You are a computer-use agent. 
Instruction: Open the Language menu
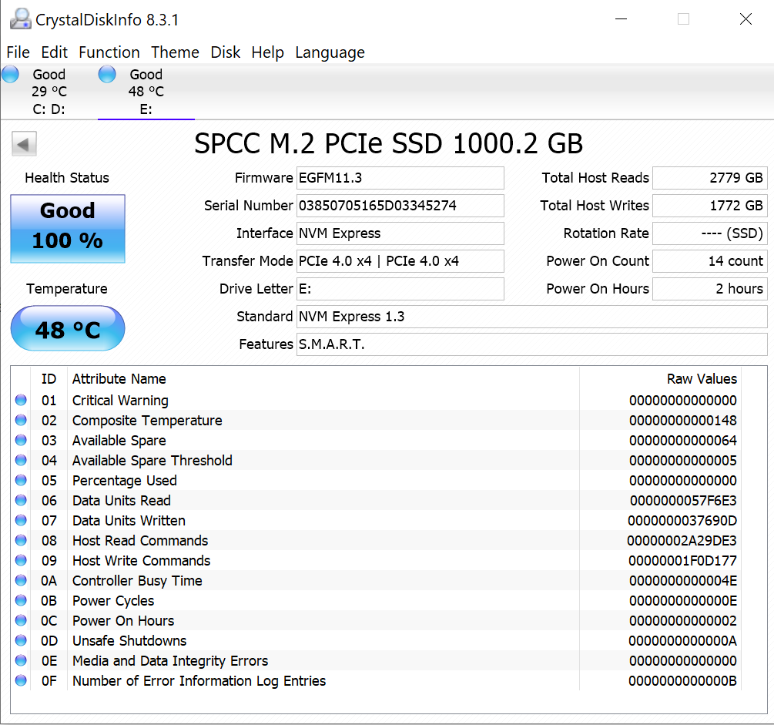tap(330, 52)
